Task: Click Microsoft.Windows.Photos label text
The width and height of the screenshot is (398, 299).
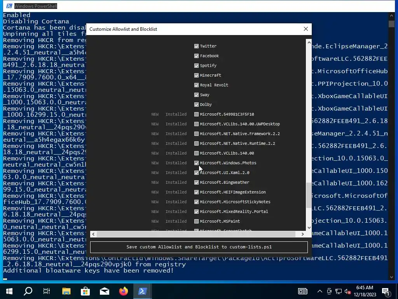Action: point(228,163)
